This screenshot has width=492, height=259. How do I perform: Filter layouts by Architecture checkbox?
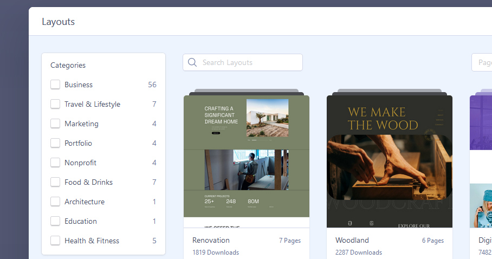(x=55, y=202)
